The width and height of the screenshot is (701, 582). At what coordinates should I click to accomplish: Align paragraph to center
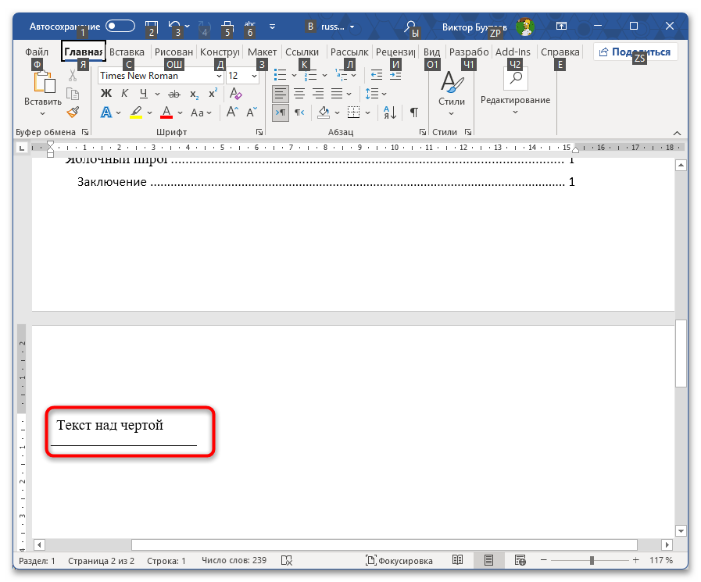point(299,94)
